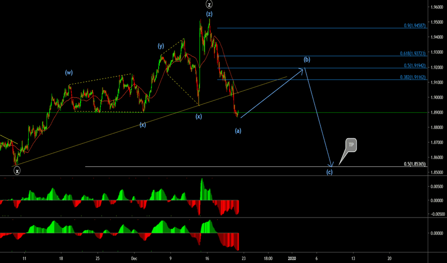Screen dimensions: 447x263
Task: Click the (y) wave label
Action: click(x=161, y=46)
